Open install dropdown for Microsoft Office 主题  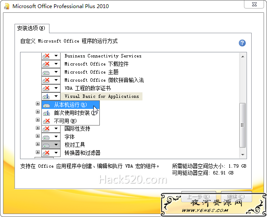point(56,72)
